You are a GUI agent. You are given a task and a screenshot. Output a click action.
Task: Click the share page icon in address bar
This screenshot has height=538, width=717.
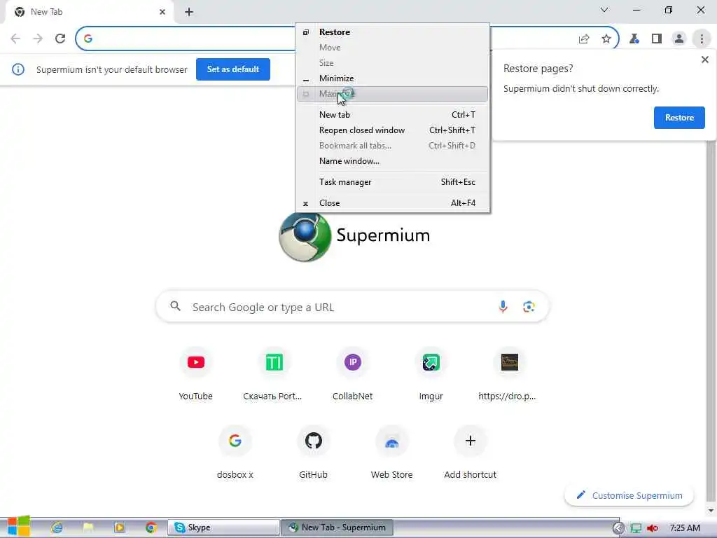tap(584, 39)
